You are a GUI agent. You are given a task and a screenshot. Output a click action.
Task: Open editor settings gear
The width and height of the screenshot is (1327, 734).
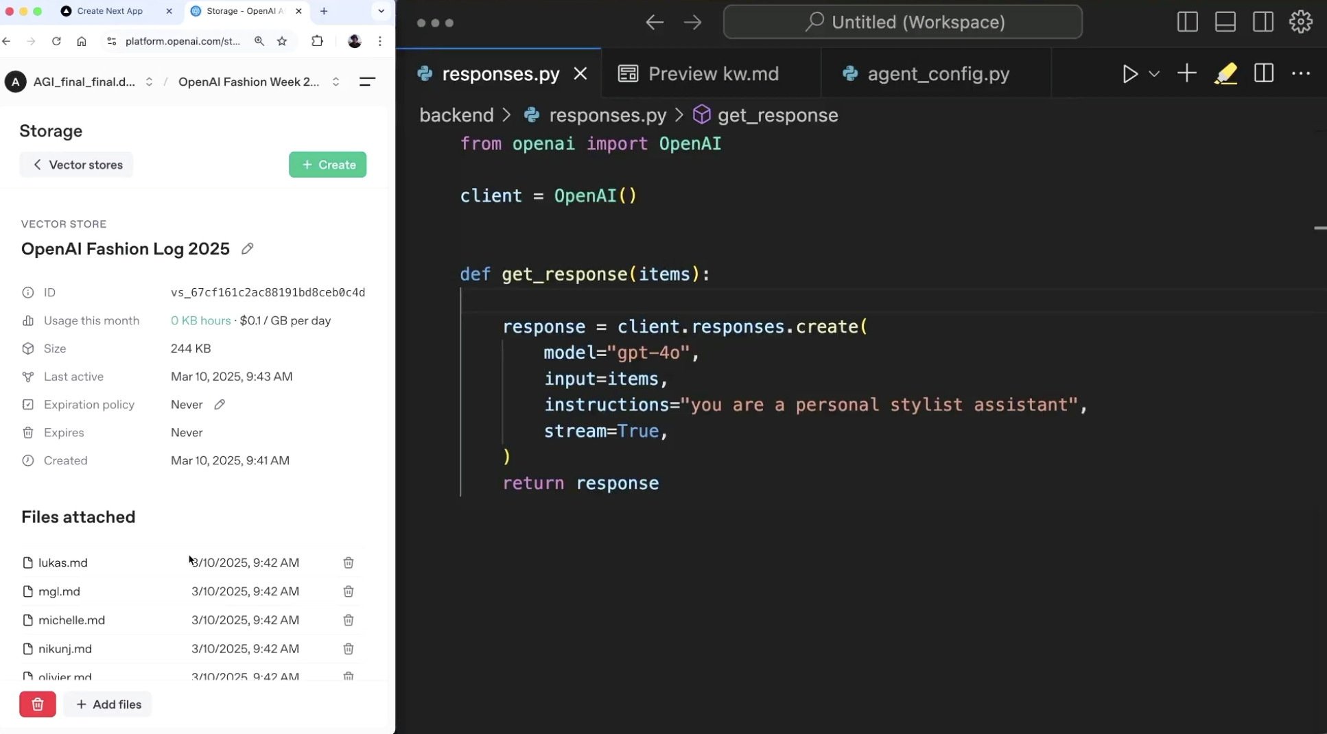pos(1301,22)
